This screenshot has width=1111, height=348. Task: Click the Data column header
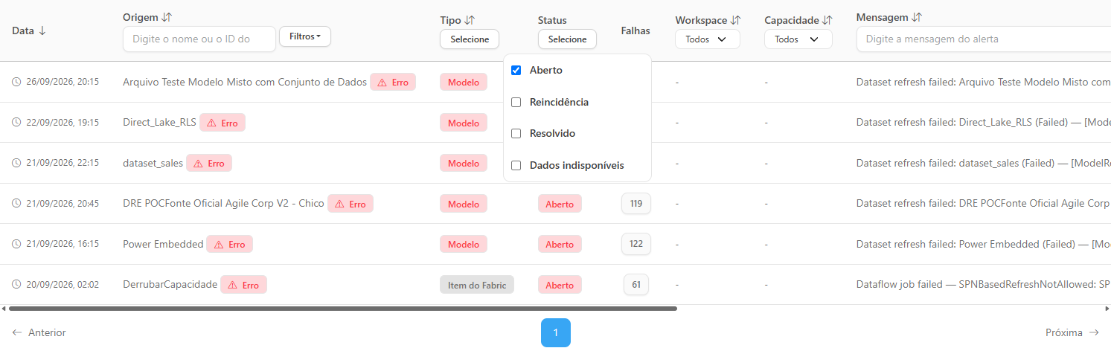23,30
